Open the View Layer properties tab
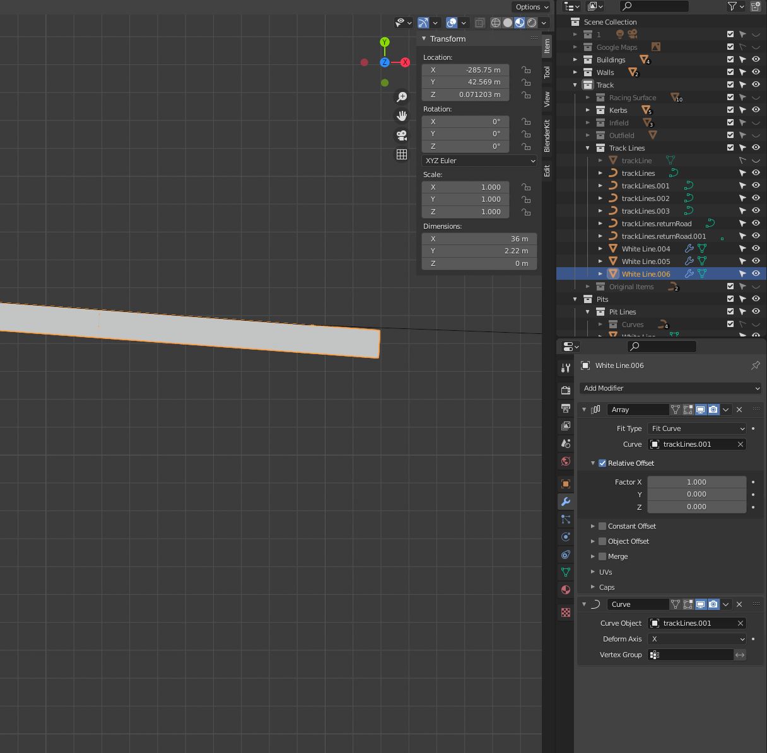767x753 pixels. [x=566, y=426]
